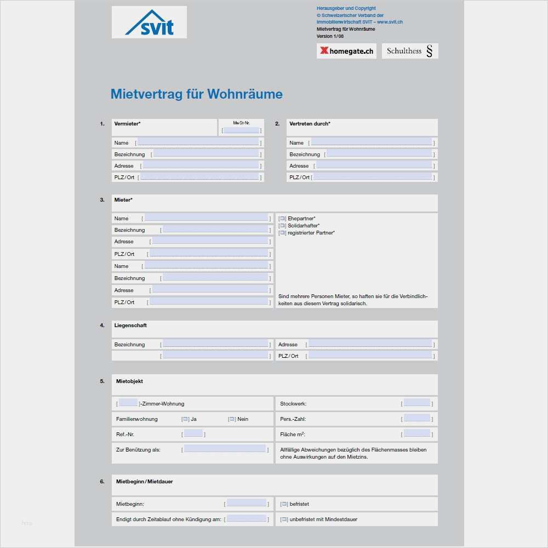Click the homegate.ch logo
This screenshot has height=548, width=548.
tap(346, 51)
